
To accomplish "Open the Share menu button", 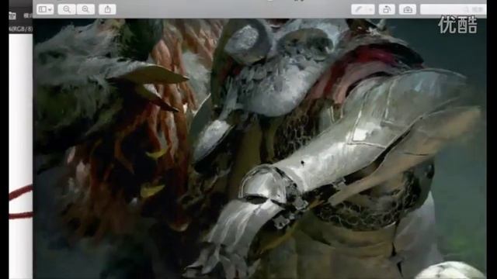I will 107,9.
